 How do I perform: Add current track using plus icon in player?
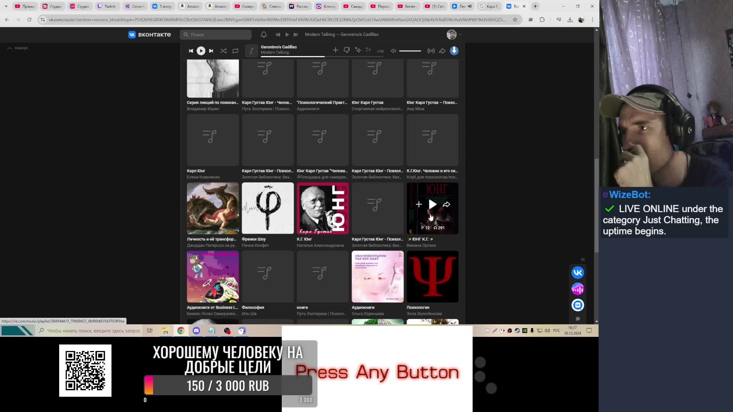tap(335, 50)
